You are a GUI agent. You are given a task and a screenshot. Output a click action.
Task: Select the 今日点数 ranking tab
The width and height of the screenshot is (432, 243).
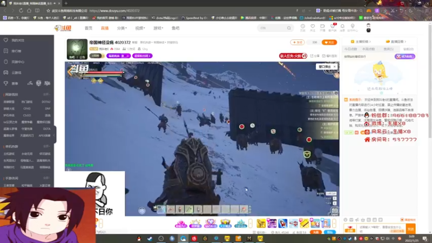(350, 49)
